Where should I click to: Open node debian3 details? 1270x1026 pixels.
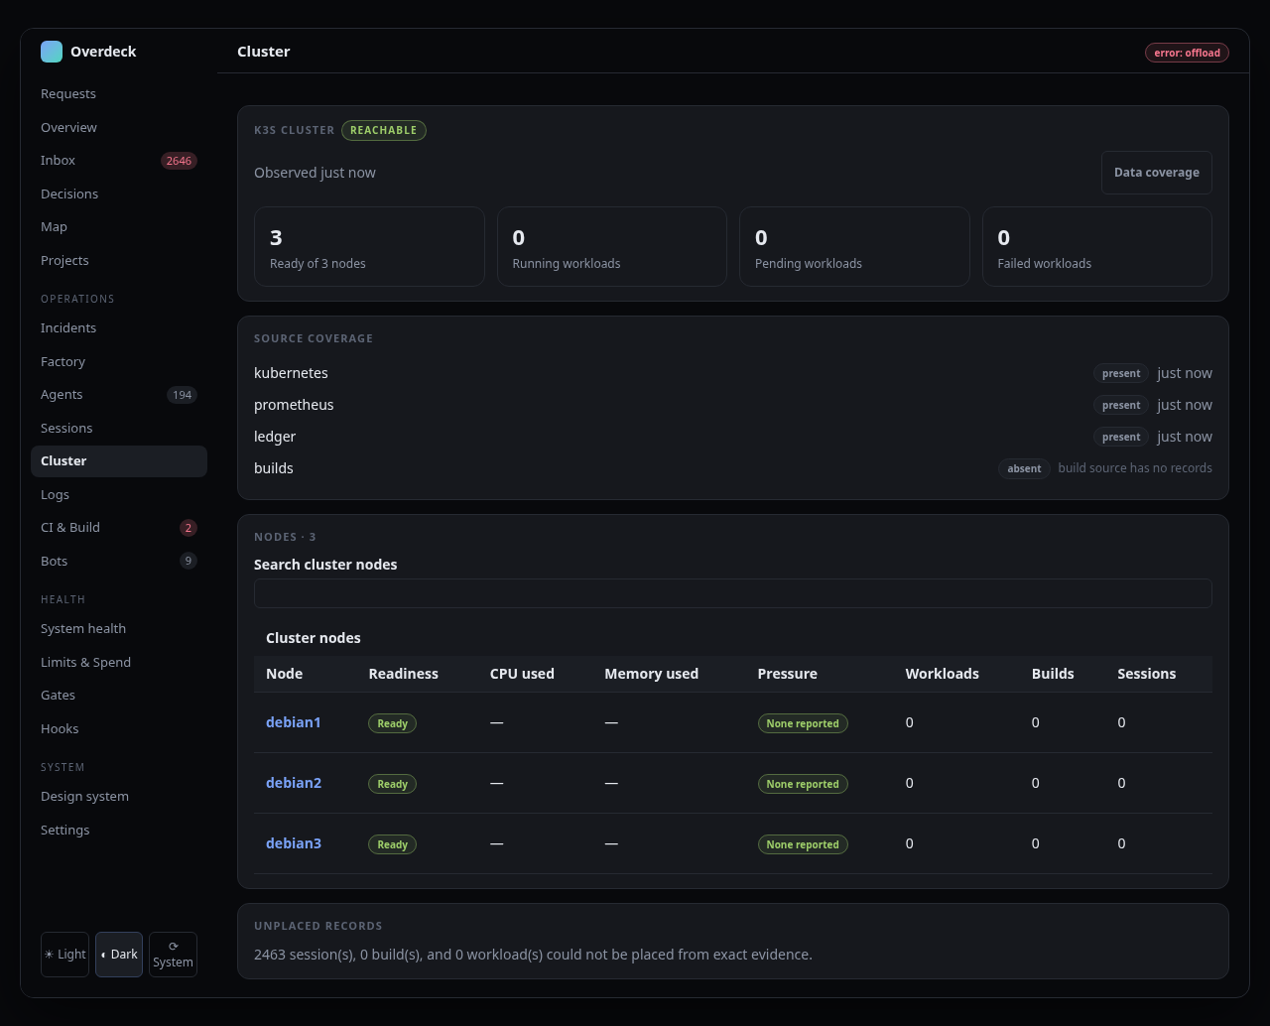(294, 843)
